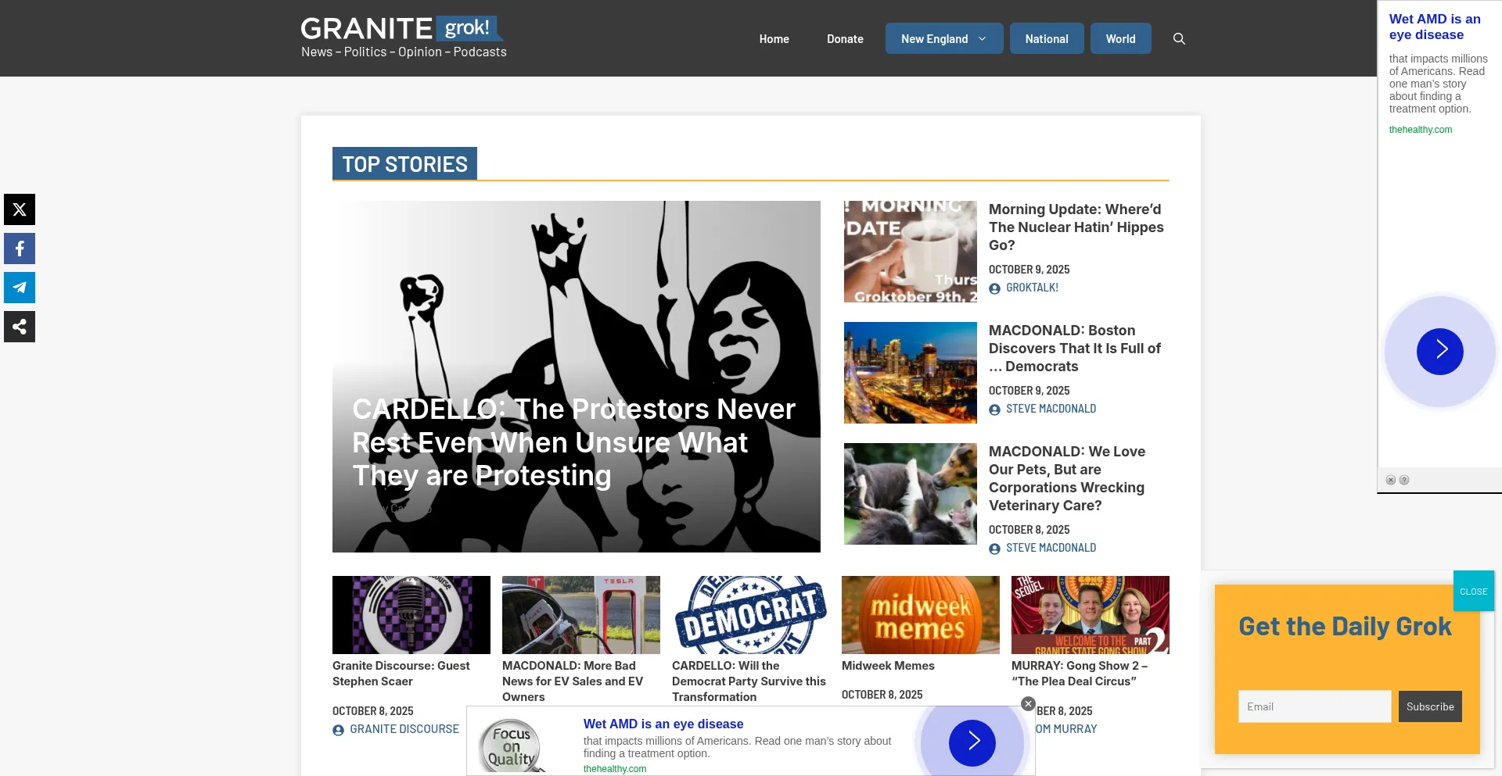Open the Donate page
Image resolution: width=1502 pixels, height=776 pixels.
point(845,39)
